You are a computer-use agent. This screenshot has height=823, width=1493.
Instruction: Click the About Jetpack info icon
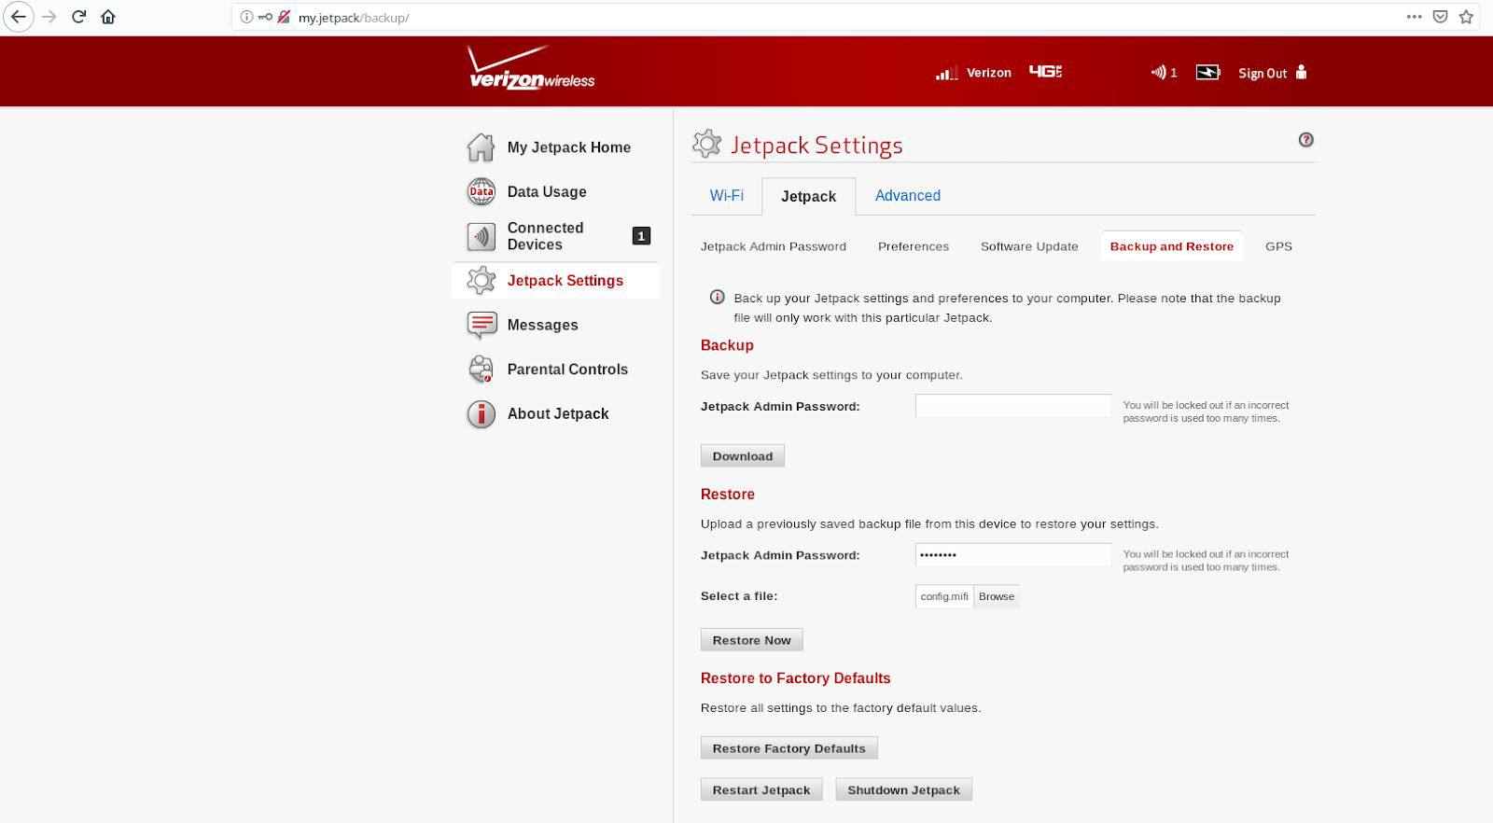tap(481, 413)
